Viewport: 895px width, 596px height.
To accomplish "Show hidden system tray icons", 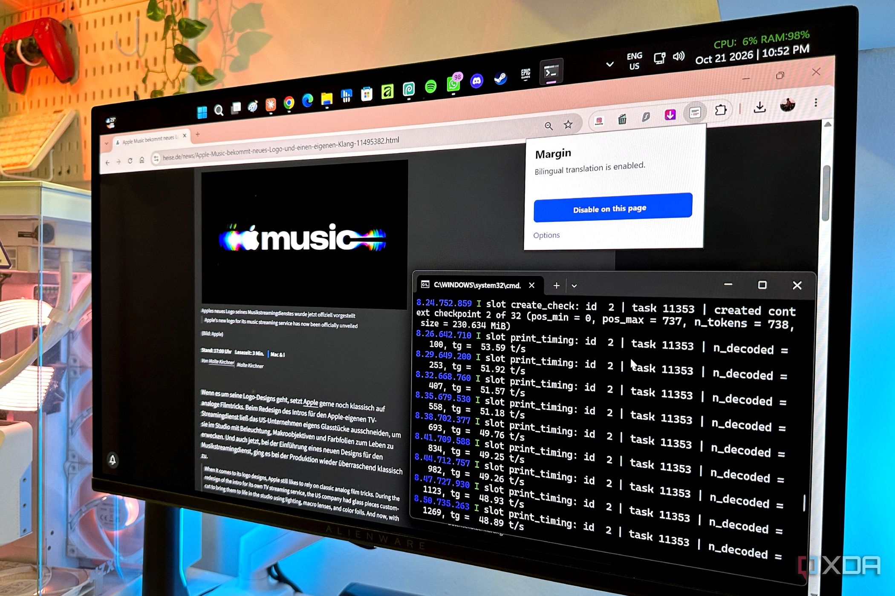I will pyautogui.click(x=610, y=64).
